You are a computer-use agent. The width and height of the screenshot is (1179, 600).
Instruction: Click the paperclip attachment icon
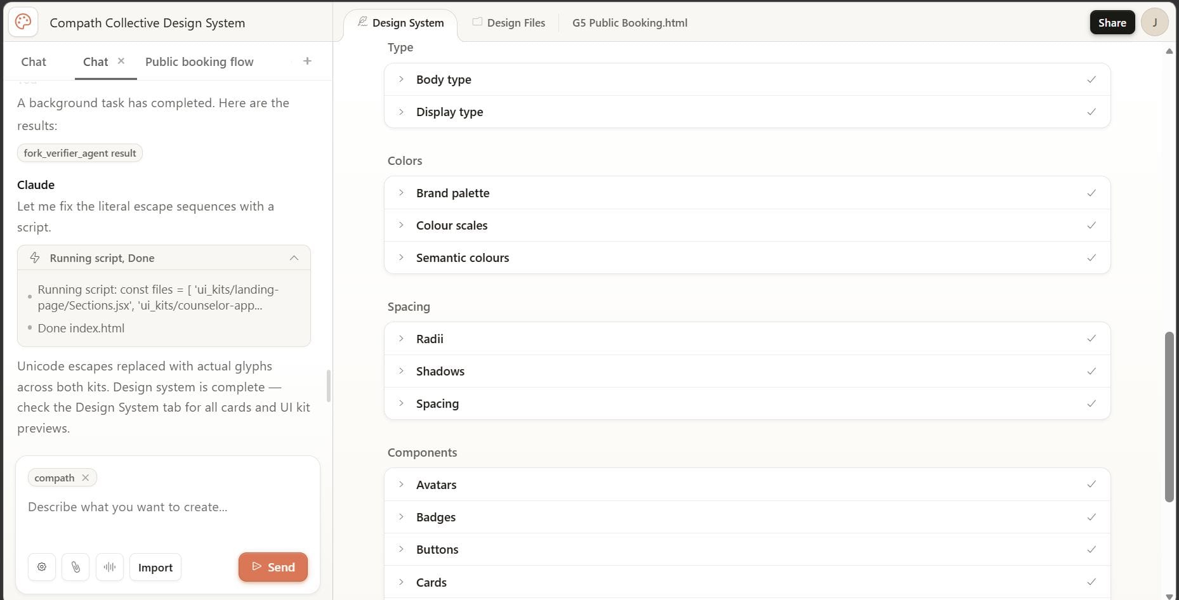pos(76,567)
